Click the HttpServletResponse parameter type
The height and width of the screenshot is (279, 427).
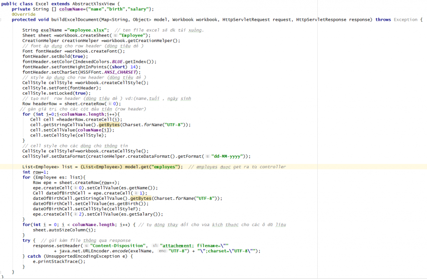coord(321,20)
